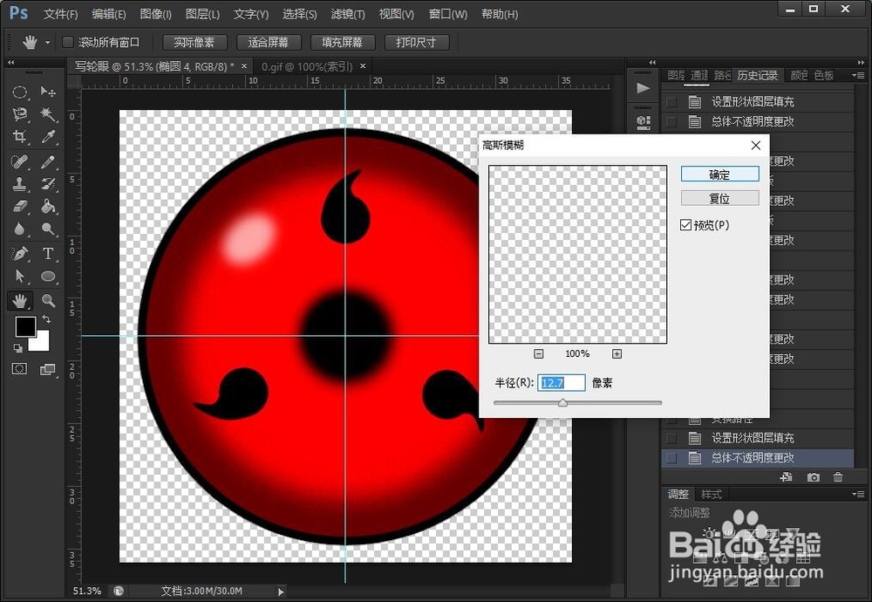Switch to the 样式 tab
872x602 pixels.
coord(711,494)
